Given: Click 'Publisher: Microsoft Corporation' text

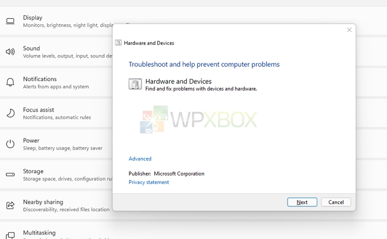Looking at the screenshot, I should pyautogui.click(x=166, y=174).
